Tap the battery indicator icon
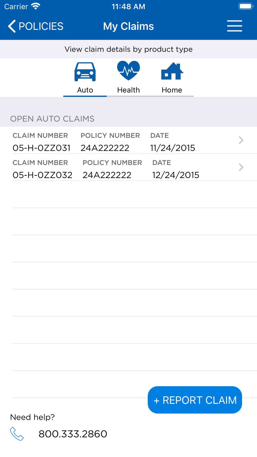Screen dimensions: 257x457 click(x=246, y=6)
